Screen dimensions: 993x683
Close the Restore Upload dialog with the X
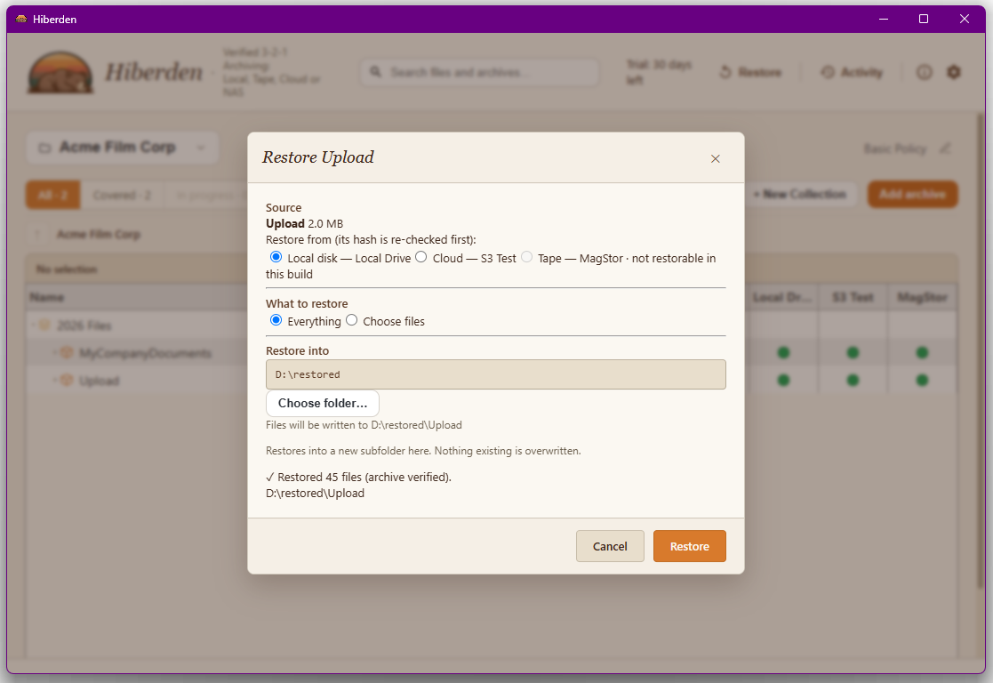(x=715, y=158)
